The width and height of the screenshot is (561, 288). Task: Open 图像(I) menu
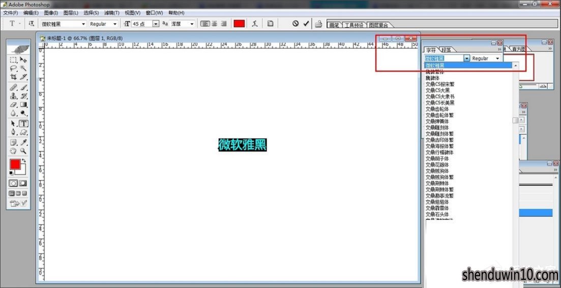point(51,13)
